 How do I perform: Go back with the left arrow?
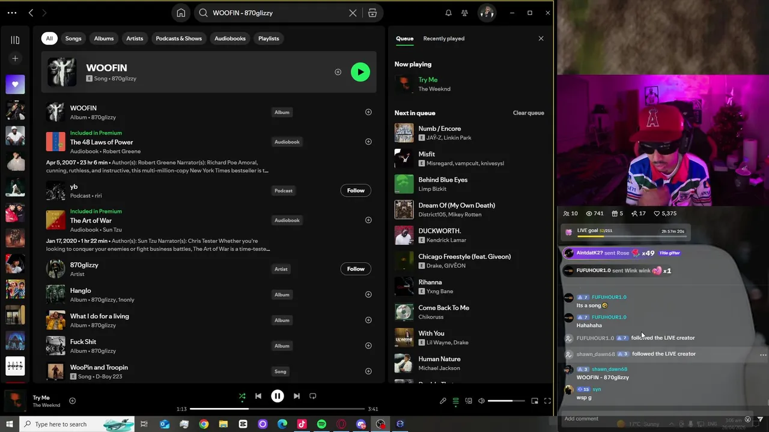(x=31, y=13)
